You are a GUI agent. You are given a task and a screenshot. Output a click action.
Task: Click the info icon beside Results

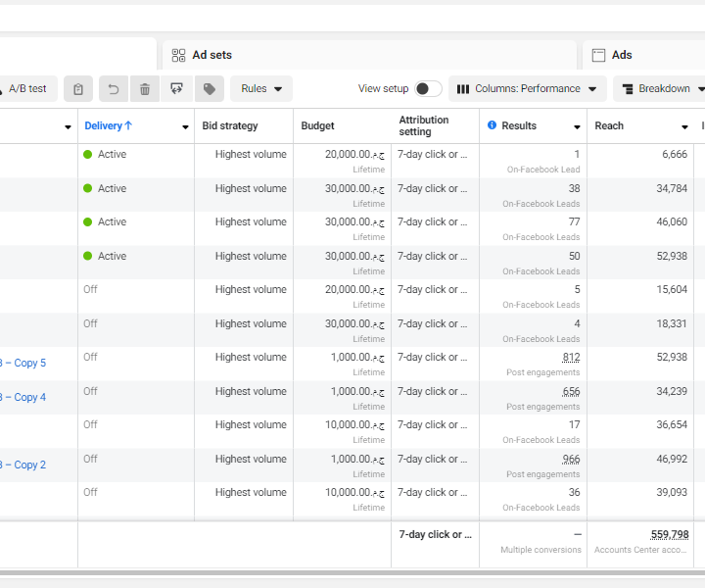[491, 126]
